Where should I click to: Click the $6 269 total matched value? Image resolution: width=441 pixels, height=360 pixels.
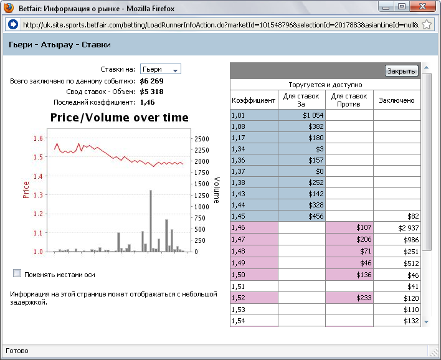pyautogui.click(x=151, y=81)
